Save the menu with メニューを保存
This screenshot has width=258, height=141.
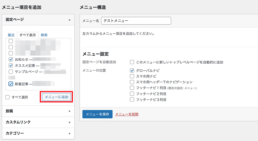[x=98, y=114]
